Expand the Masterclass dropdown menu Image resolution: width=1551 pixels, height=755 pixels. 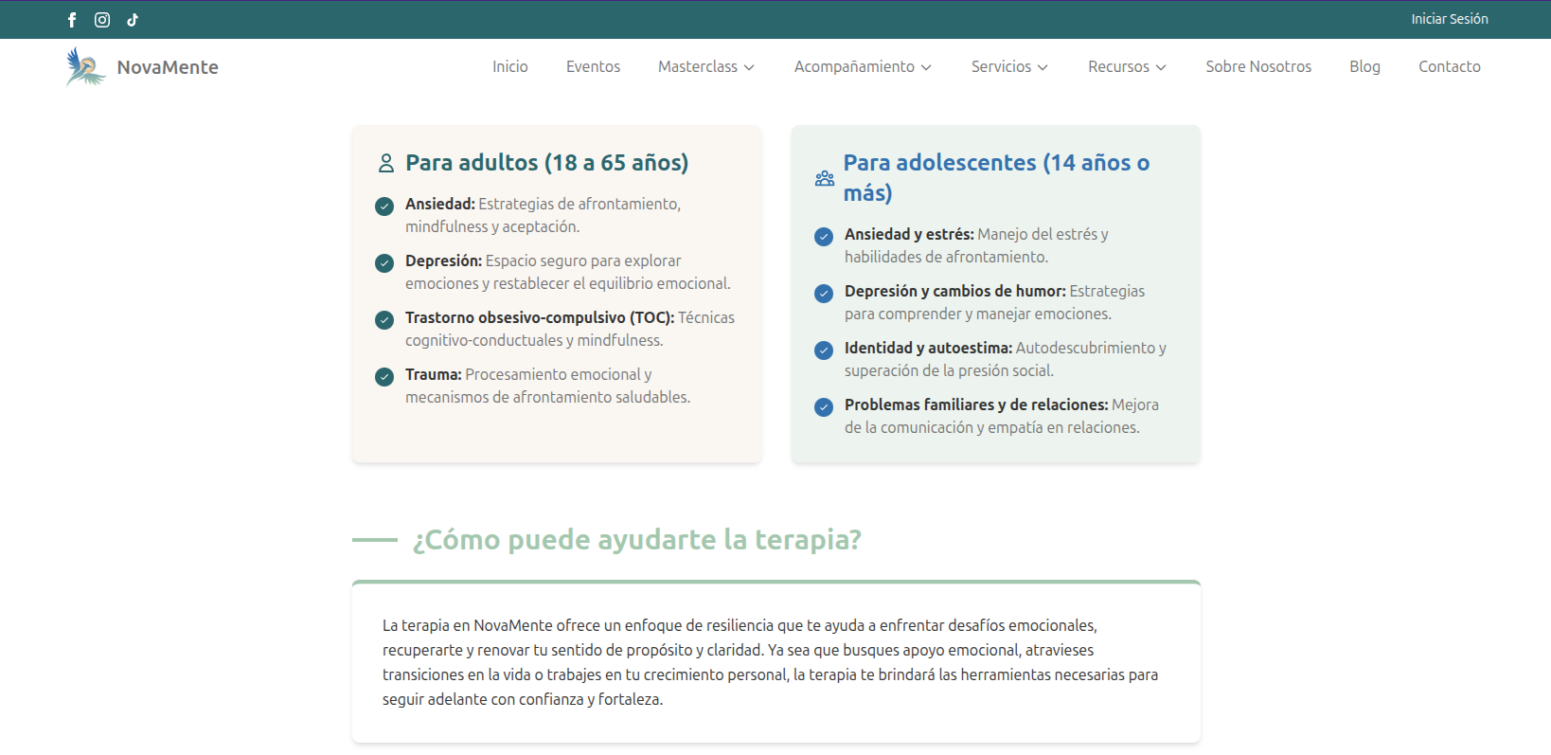(x=706, y=67)
